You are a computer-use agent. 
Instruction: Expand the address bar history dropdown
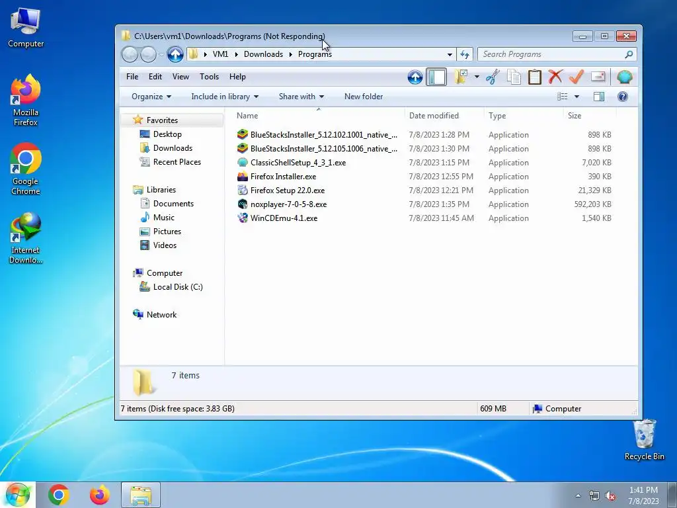pos(450,54)
